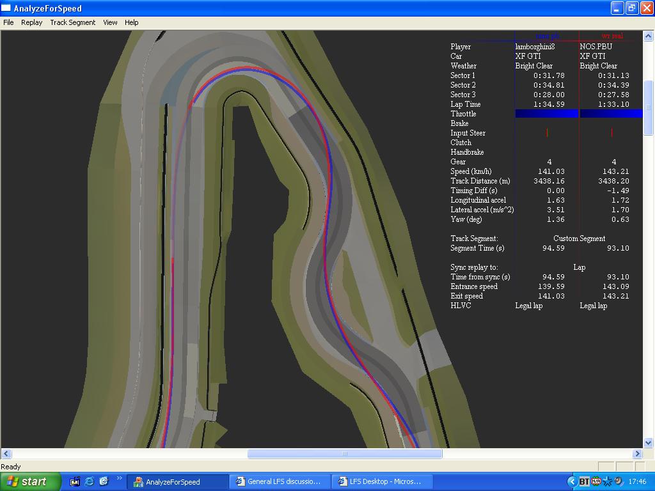Click lap time 1:33.10
Screen dimensions: 655x491
tap(613, 104)
